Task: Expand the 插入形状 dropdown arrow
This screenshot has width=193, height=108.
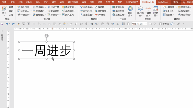Action: tap(31, 7)
